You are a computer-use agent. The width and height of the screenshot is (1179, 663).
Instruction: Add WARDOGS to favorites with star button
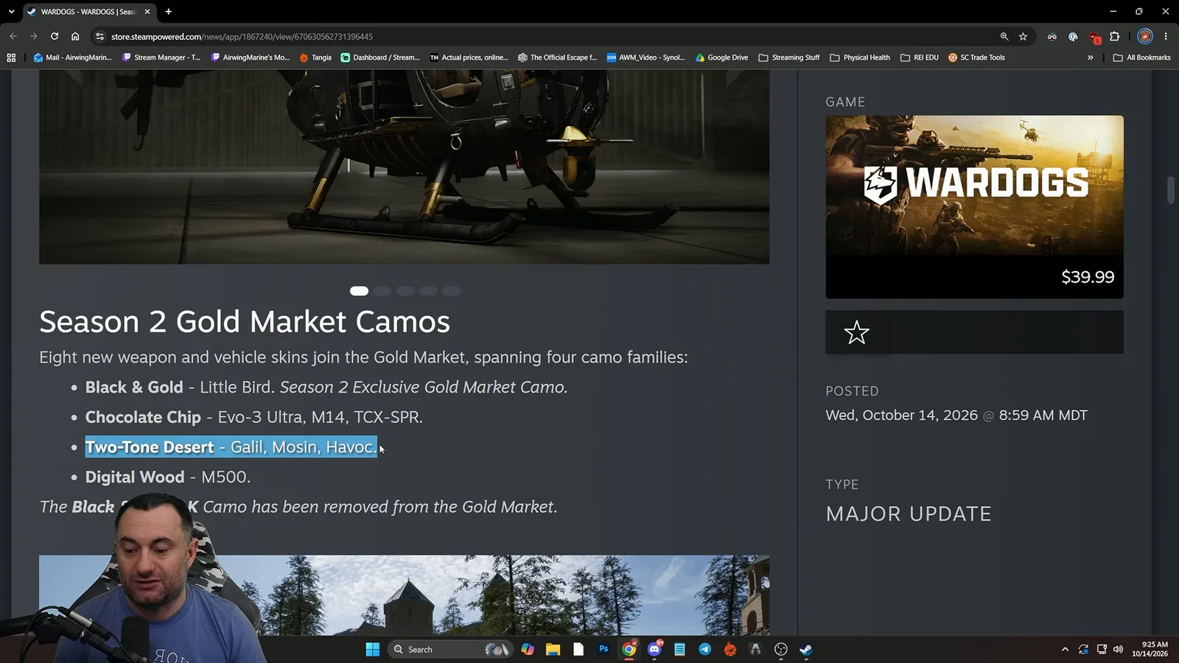(856, 332)
